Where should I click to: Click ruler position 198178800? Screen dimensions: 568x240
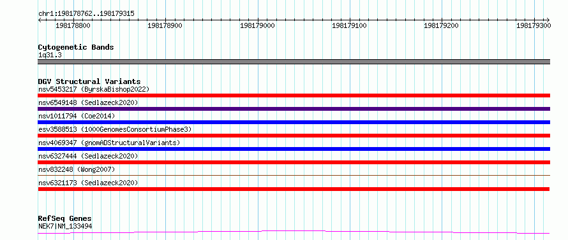[x=73, y=25]
